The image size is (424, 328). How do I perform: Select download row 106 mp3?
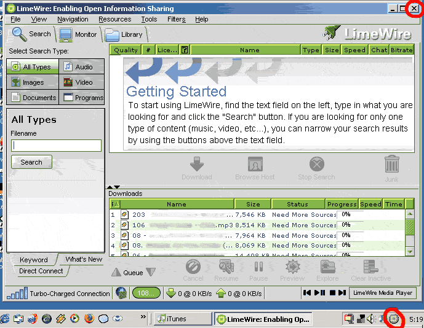(x=257, y=225)
